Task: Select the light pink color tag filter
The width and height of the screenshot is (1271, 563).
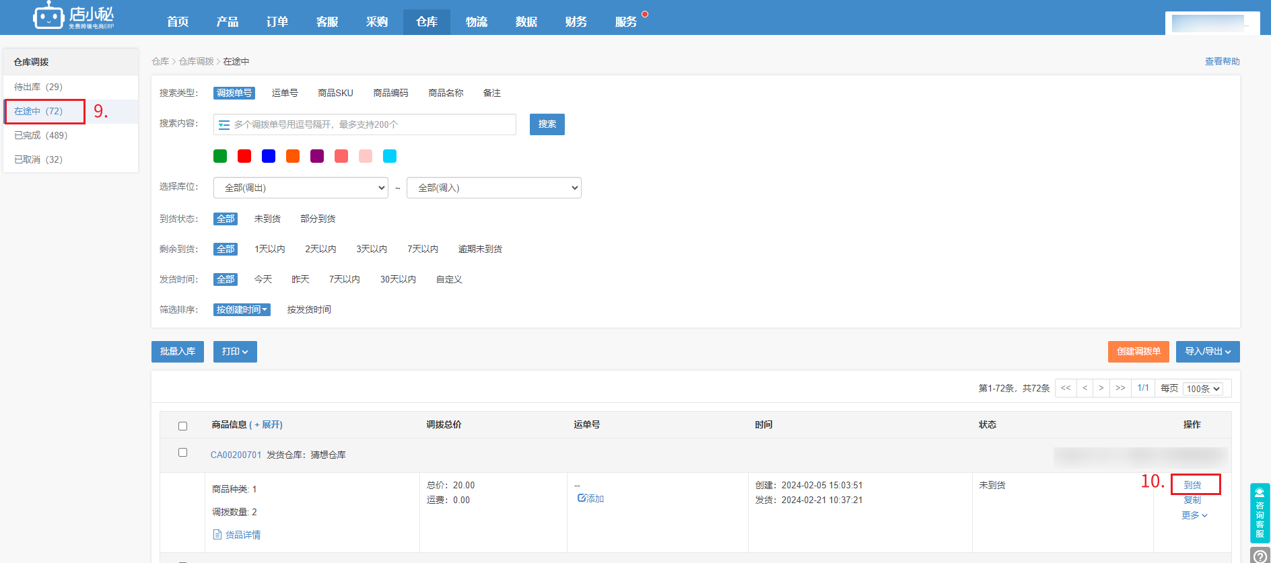Action: coord(366,156)
